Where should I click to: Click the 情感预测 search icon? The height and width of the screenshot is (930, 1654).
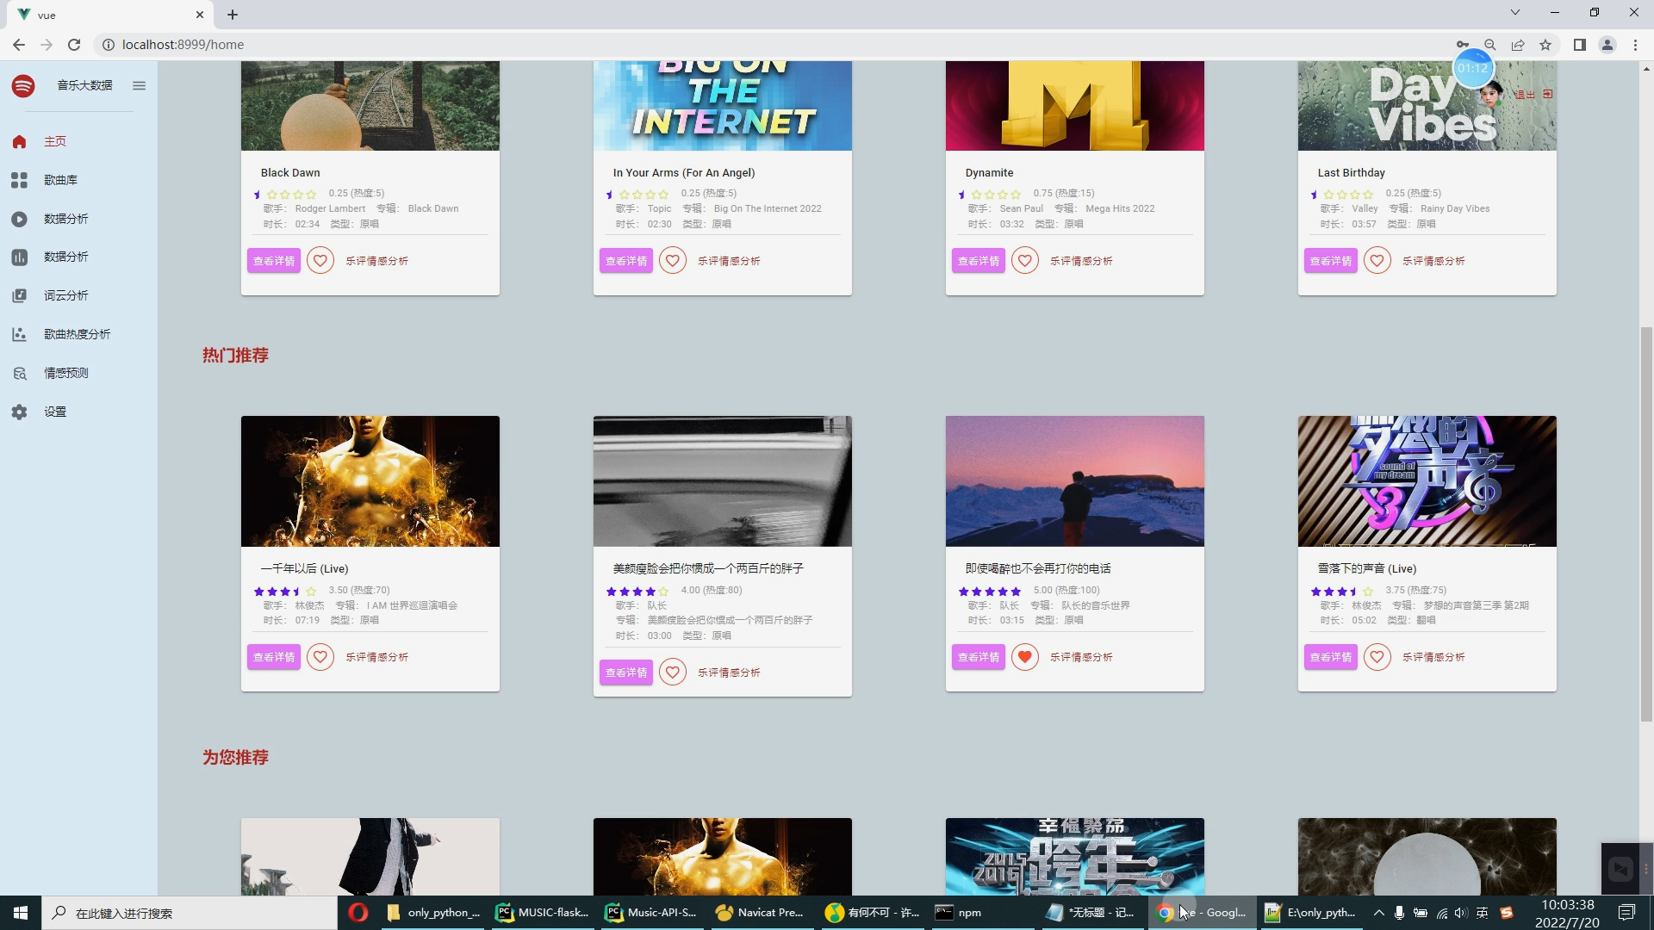tap(19, 373)
